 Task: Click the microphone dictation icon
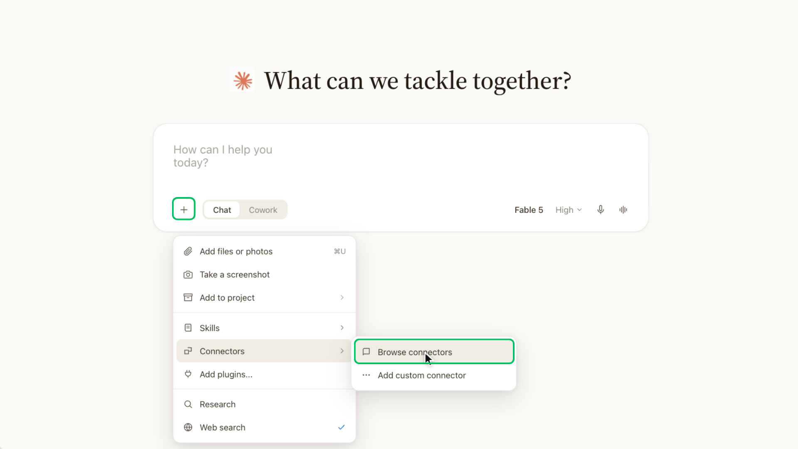point(601,210)
